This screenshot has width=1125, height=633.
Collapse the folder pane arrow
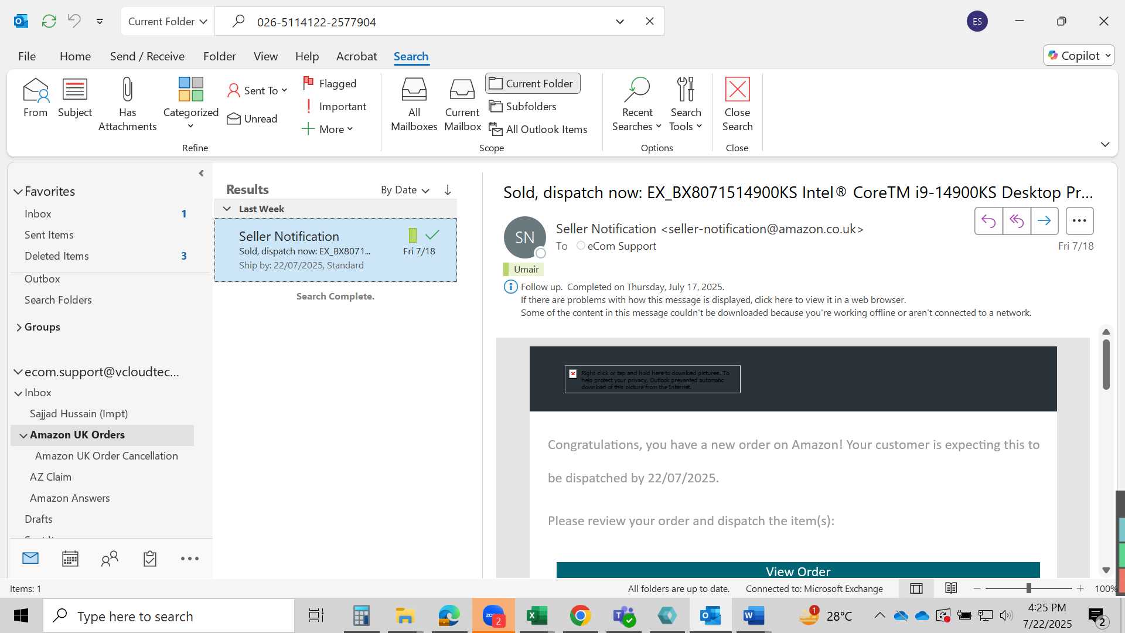coord(201,173)
